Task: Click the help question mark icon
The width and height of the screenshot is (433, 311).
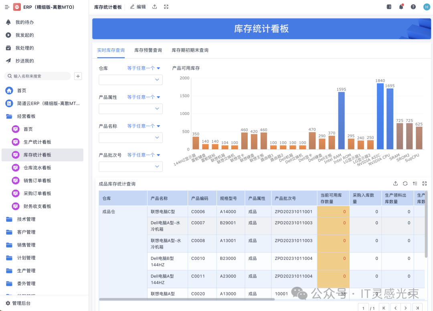Action: (x=413, y=7)
